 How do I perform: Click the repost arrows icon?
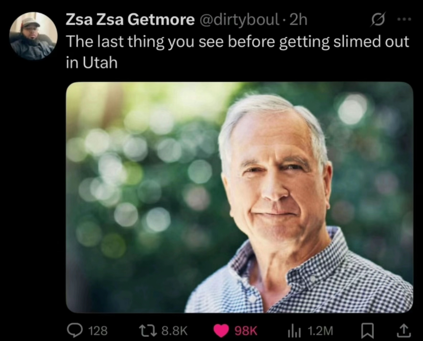148,331
